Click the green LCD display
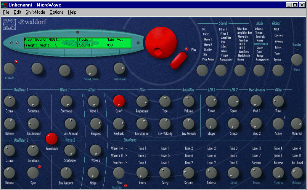Image resolution: width=307 pixels, height=190 pixels. (77, 42)
